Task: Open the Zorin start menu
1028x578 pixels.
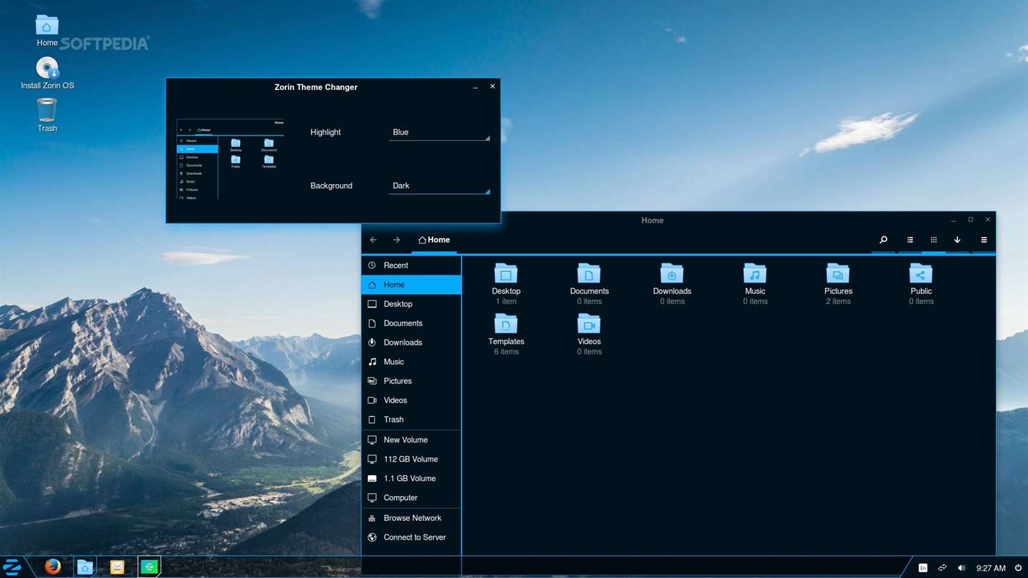Action: [12, 567]
